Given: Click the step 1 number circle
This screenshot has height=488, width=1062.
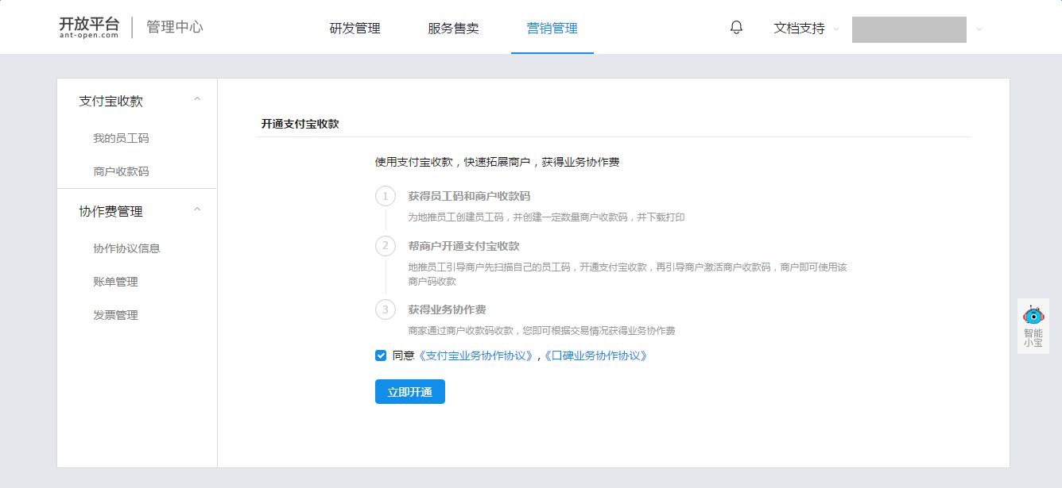Looking at the screenshot, I should point(386,196).
